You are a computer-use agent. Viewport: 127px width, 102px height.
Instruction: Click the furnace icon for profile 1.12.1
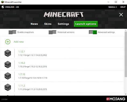[8, 53]
